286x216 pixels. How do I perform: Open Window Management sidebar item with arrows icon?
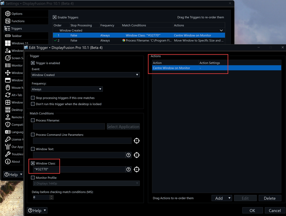point(14,73)
